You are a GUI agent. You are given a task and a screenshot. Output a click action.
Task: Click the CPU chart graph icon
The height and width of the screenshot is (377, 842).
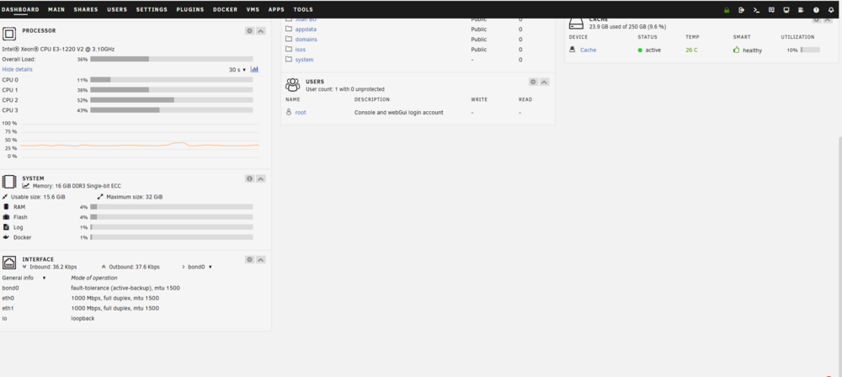254,69
